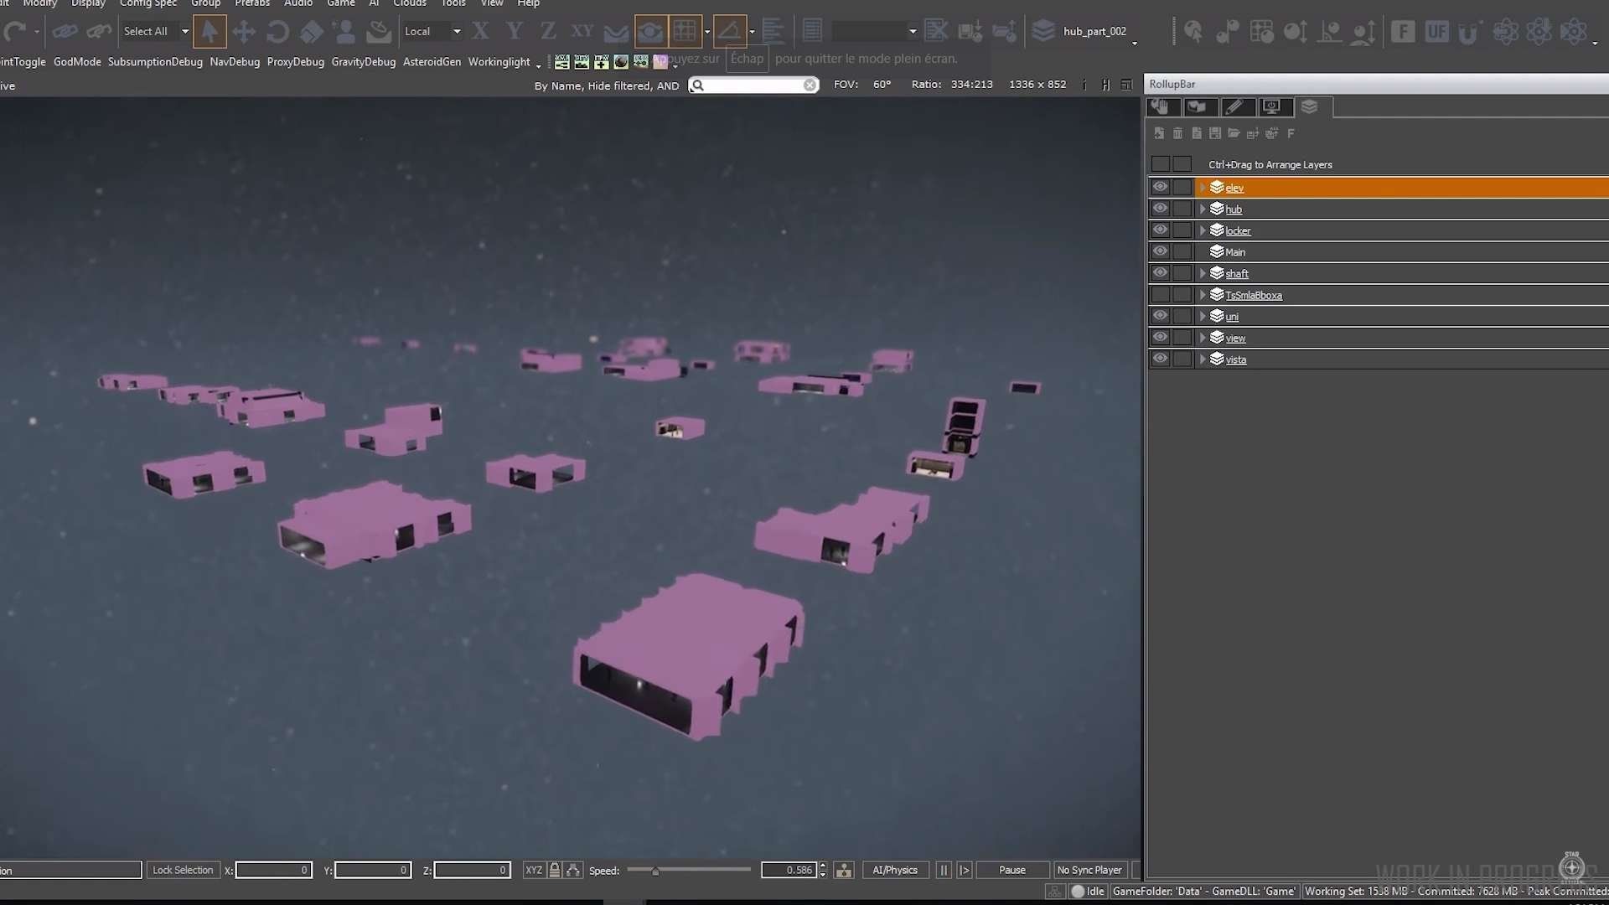Show the TsSmlaBboxa layer visibility
Viewport: 1609px width, 905px height.
click(x=1160, y=295)
